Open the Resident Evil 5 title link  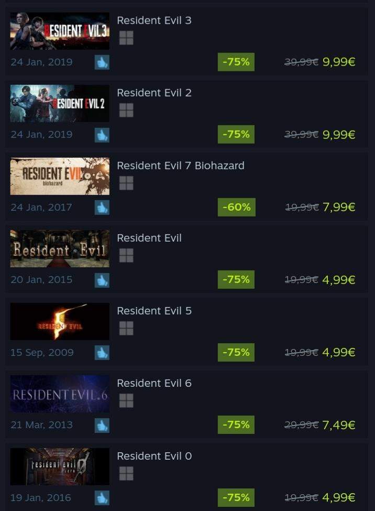click(154, 311)
